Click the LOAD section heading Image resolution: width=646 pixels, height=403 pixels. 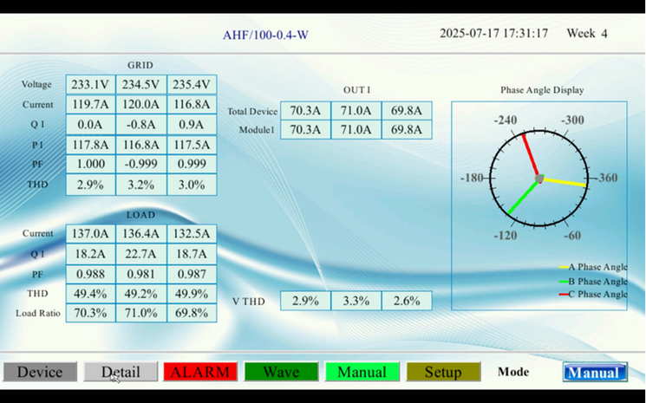140,215
